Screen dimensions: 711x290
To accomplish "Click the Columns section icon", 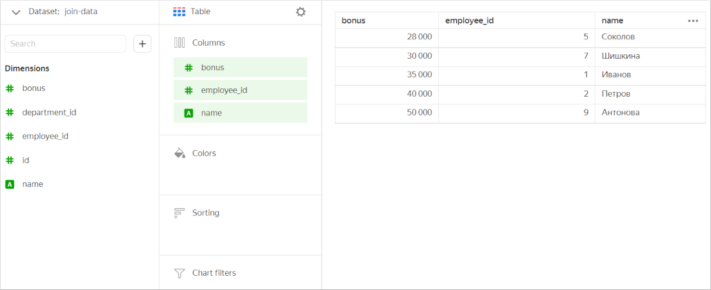I will click(179, 43).
